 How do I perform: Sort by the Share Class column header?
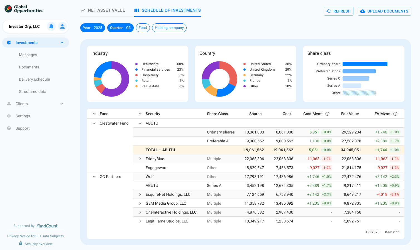coord(218,114)
